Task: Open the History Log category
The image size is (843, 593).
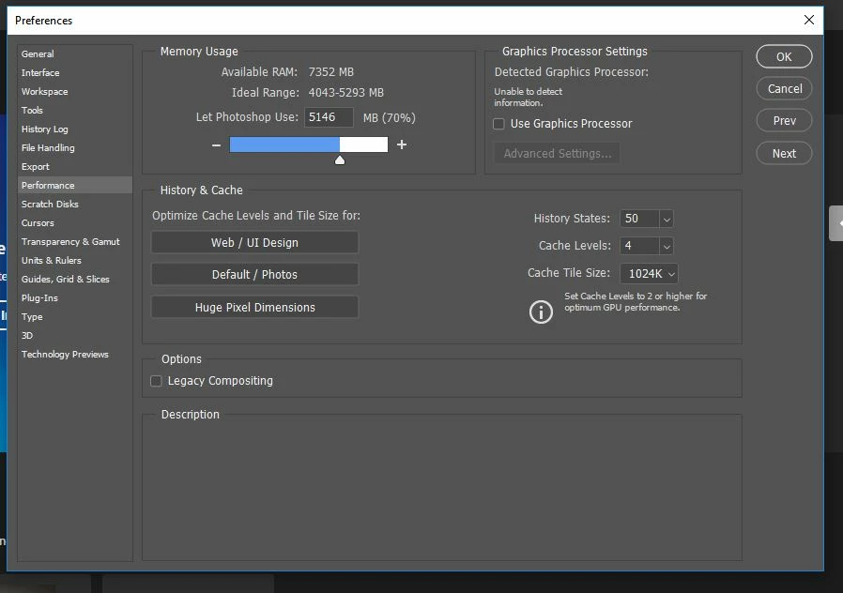Action: pos(75,129)
